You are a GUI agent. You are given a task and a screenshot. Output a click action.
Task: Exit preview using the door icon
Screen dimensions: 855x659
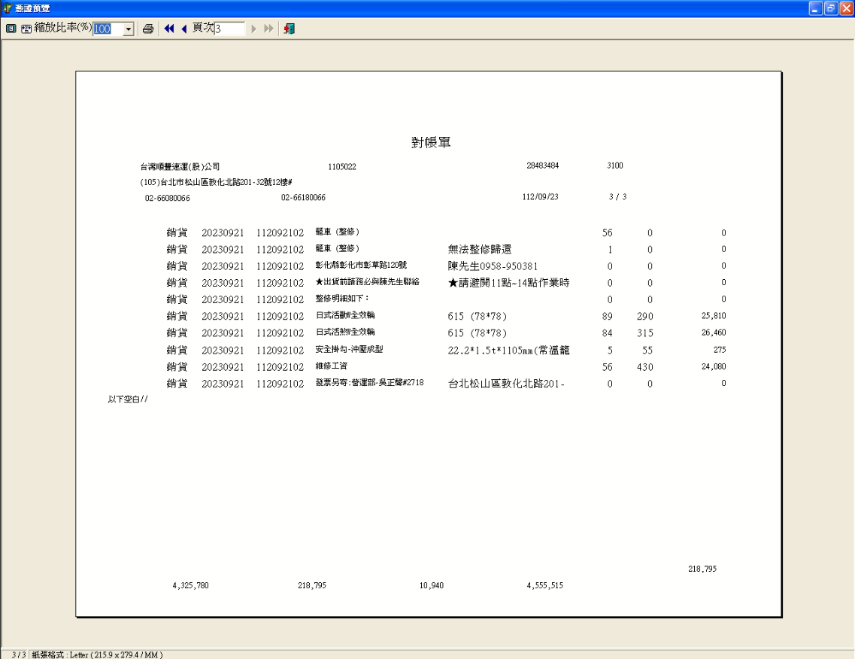pos(288,29)
